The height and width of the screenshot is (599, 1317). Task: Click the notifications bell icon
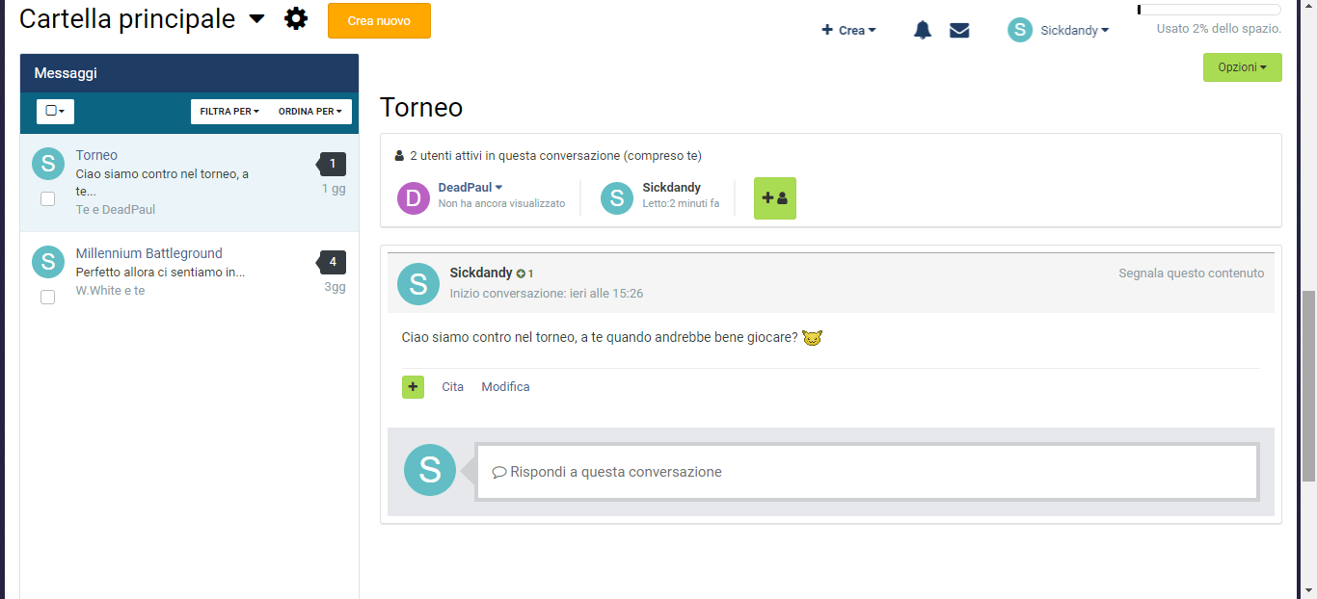tap(923, 30)
